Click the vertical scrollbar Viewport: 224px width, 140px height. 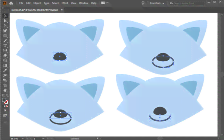(x=222, y=74)
